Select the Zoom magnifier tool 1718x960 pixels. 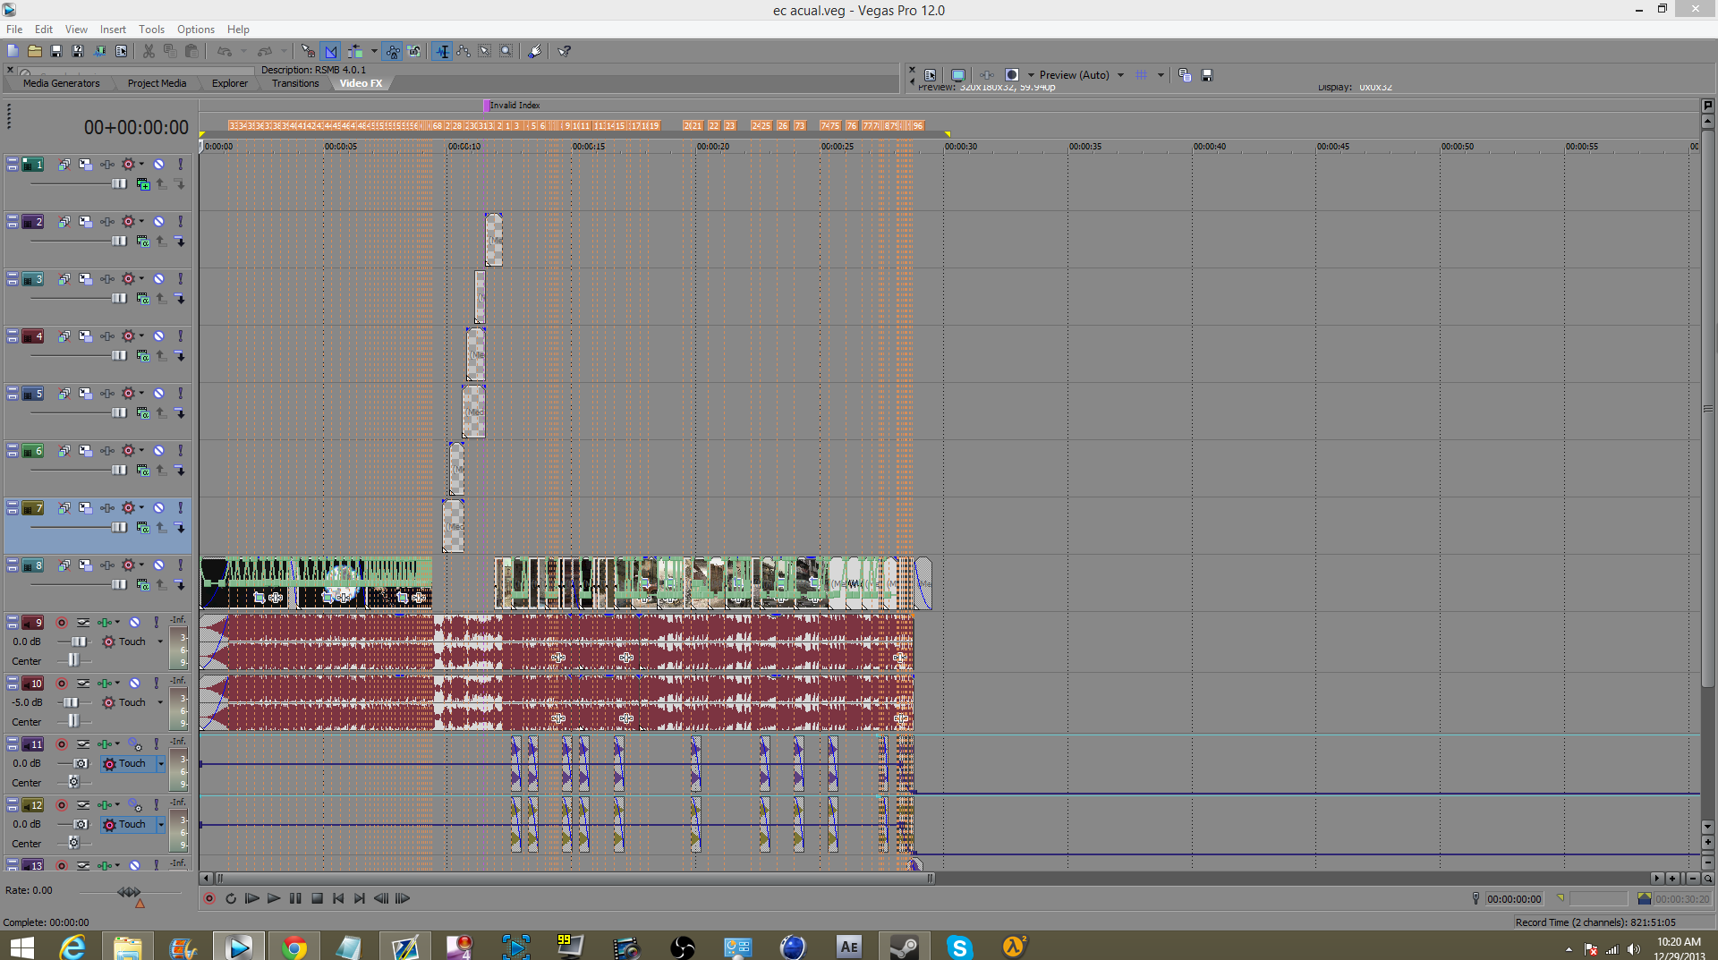(x=506, y=51)
